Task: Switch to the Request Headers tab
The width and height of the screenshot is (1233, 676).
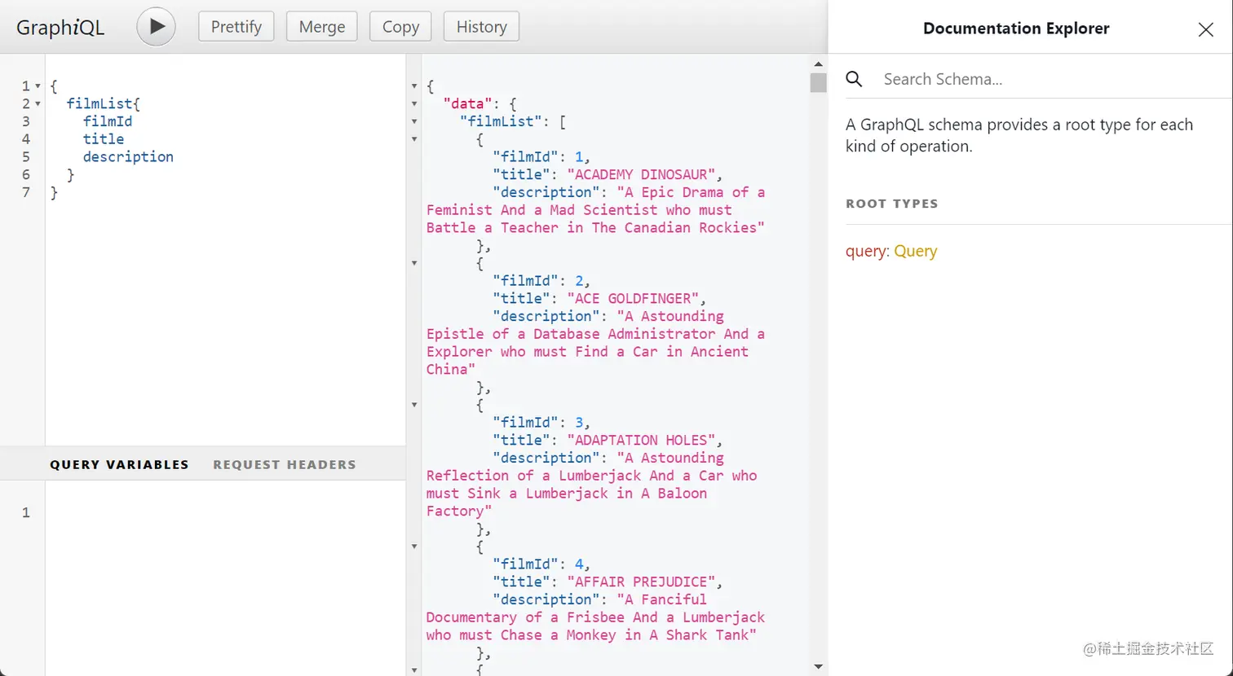Action: [285, 464]
